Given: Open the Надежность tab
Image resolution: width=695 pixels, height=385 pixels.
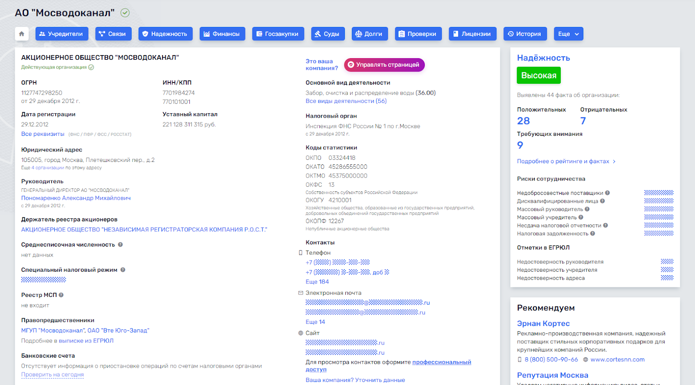Looking at the screenshot, I should pyautogui.click(x=165, y=34).
